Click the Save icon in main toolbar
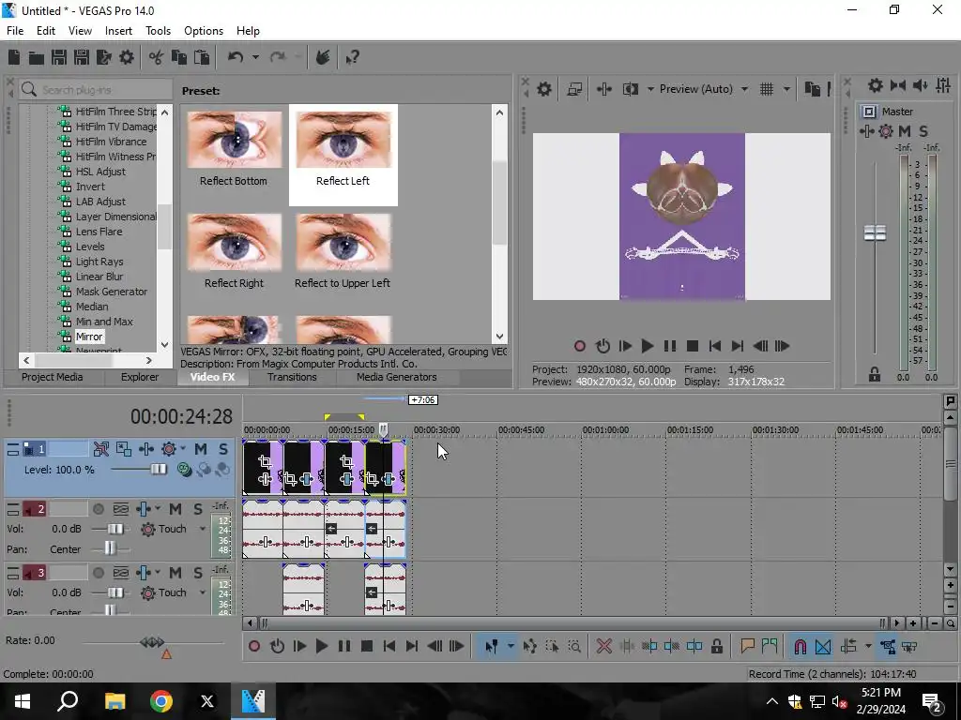This screenshot has width=961, height=720. (x=59, y=57)
